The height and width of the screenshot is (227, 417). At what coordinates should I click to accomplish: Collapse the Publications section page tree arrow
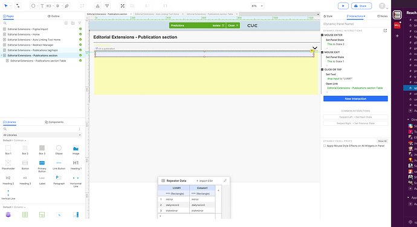coord(2,55)
